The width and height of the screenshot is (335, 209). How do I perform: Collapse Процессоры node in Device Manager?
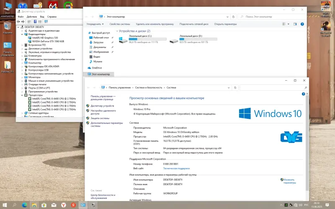pos(22,95)
